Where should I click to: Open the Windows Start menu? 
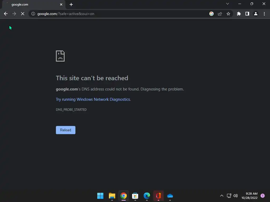pyautogui.click(x=100, y=196)
